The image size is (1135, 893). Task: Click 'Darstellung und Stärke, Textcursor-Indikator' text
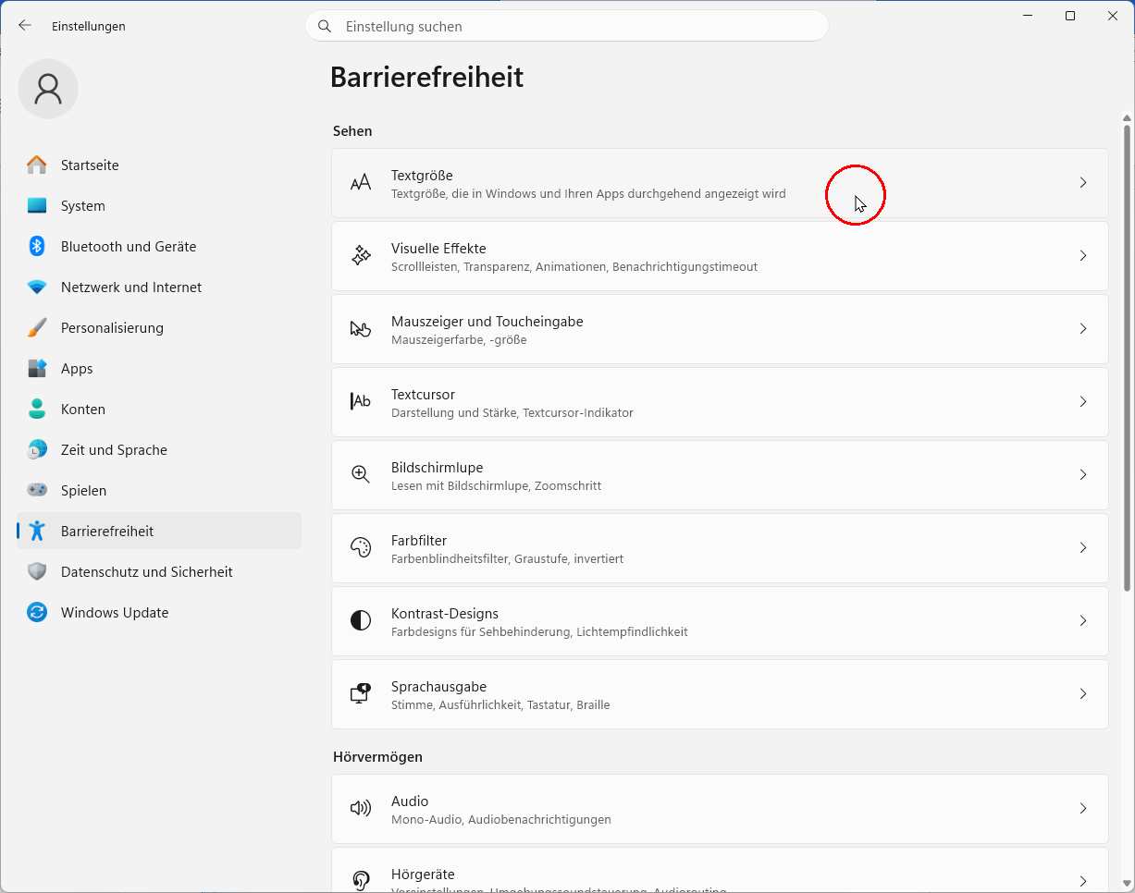(x=512, y=412)
